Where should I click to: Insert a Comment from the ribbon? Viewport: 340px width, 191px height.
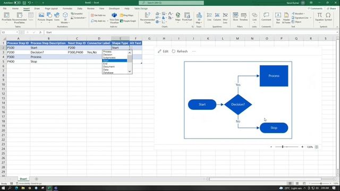[x=266, y=17]
